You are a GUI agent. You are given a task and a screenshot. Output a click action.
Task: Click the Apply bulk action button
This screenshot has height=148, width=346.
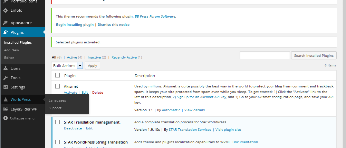[93, 65]
